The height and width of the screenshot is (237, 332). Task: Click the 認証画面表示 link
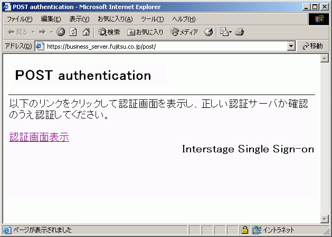coord(39,137)
